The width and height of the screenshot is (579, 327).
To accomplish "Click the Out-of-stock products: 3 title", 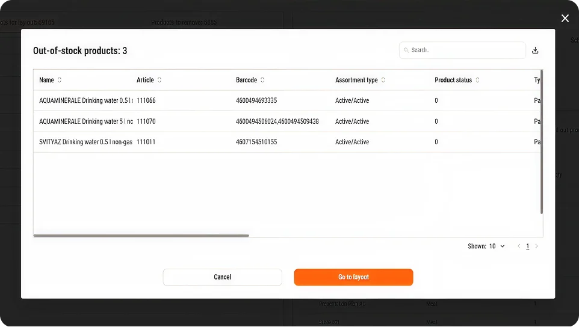I will click(x=80, y=50).
